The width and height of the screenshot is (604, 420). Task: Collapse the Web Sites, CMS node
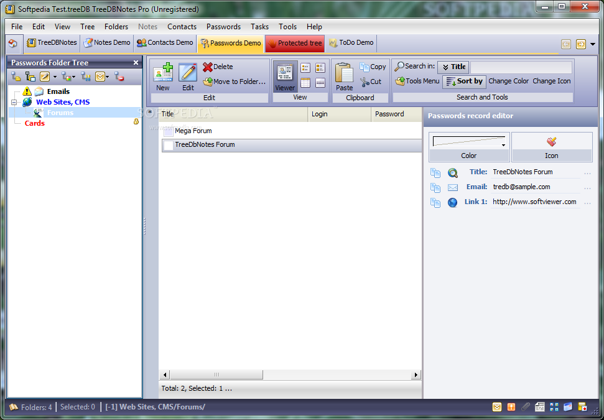[14, 102]
